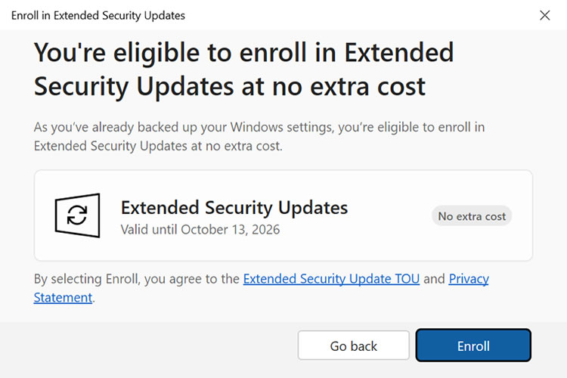This screenshot has height=378, width=567.
Task: Click the Windows update sync icon
Action: (x=77, y=216)
